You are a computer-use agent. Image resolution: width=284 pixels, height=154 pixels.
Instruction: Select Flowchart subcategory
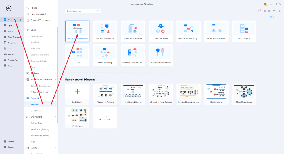[35, 42]
